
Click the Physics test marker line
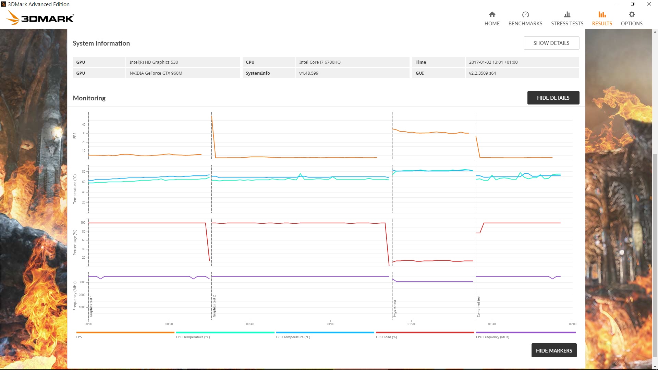coord(392,216)
